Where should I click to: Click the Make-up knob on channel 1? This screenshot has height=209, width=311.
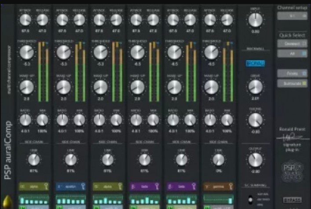(26, 87)
